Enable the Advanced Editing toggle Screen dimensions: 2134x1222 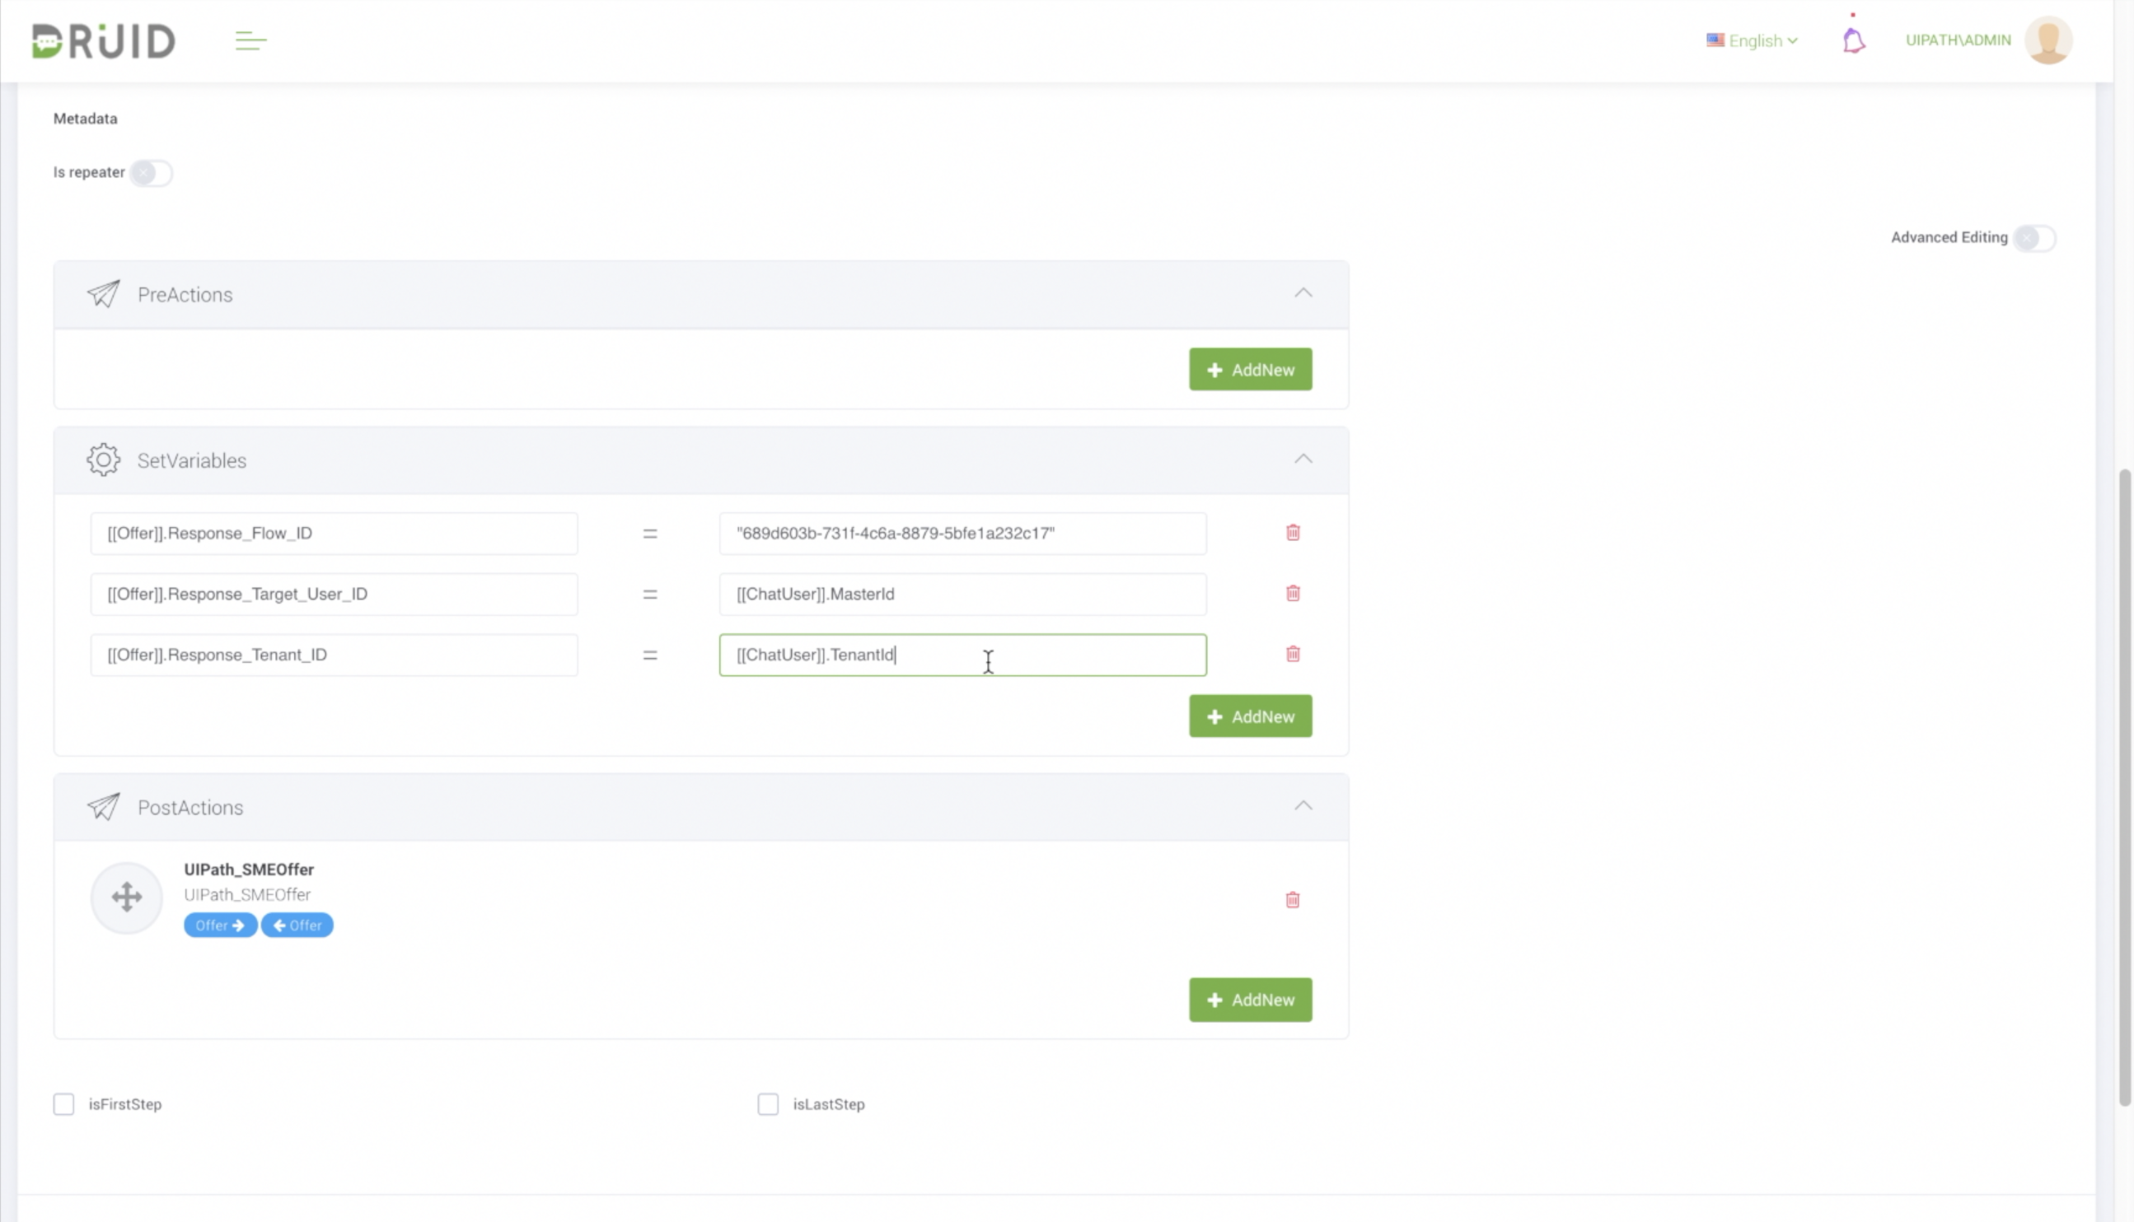pyautogui.click(x=2034, y=238)
